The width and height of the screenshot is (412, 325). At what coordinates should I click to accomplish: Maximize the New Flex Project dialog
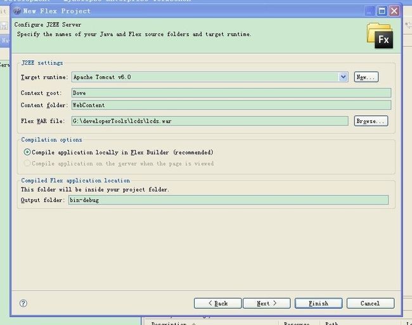tap(382, 11)
